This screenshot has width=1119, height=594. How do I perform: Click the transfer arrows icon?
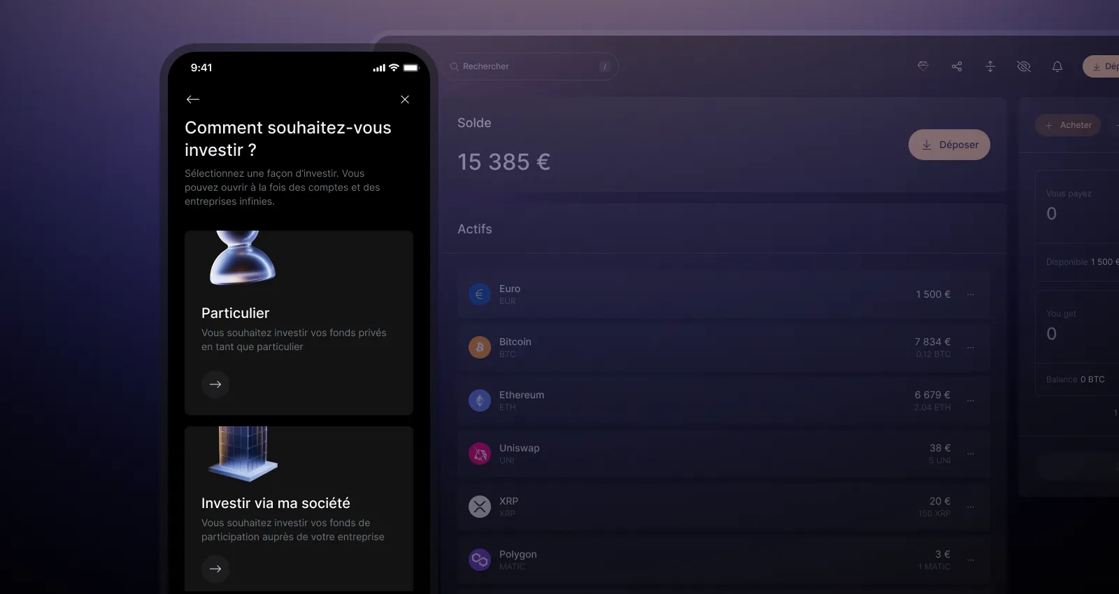tap(990, 66)
